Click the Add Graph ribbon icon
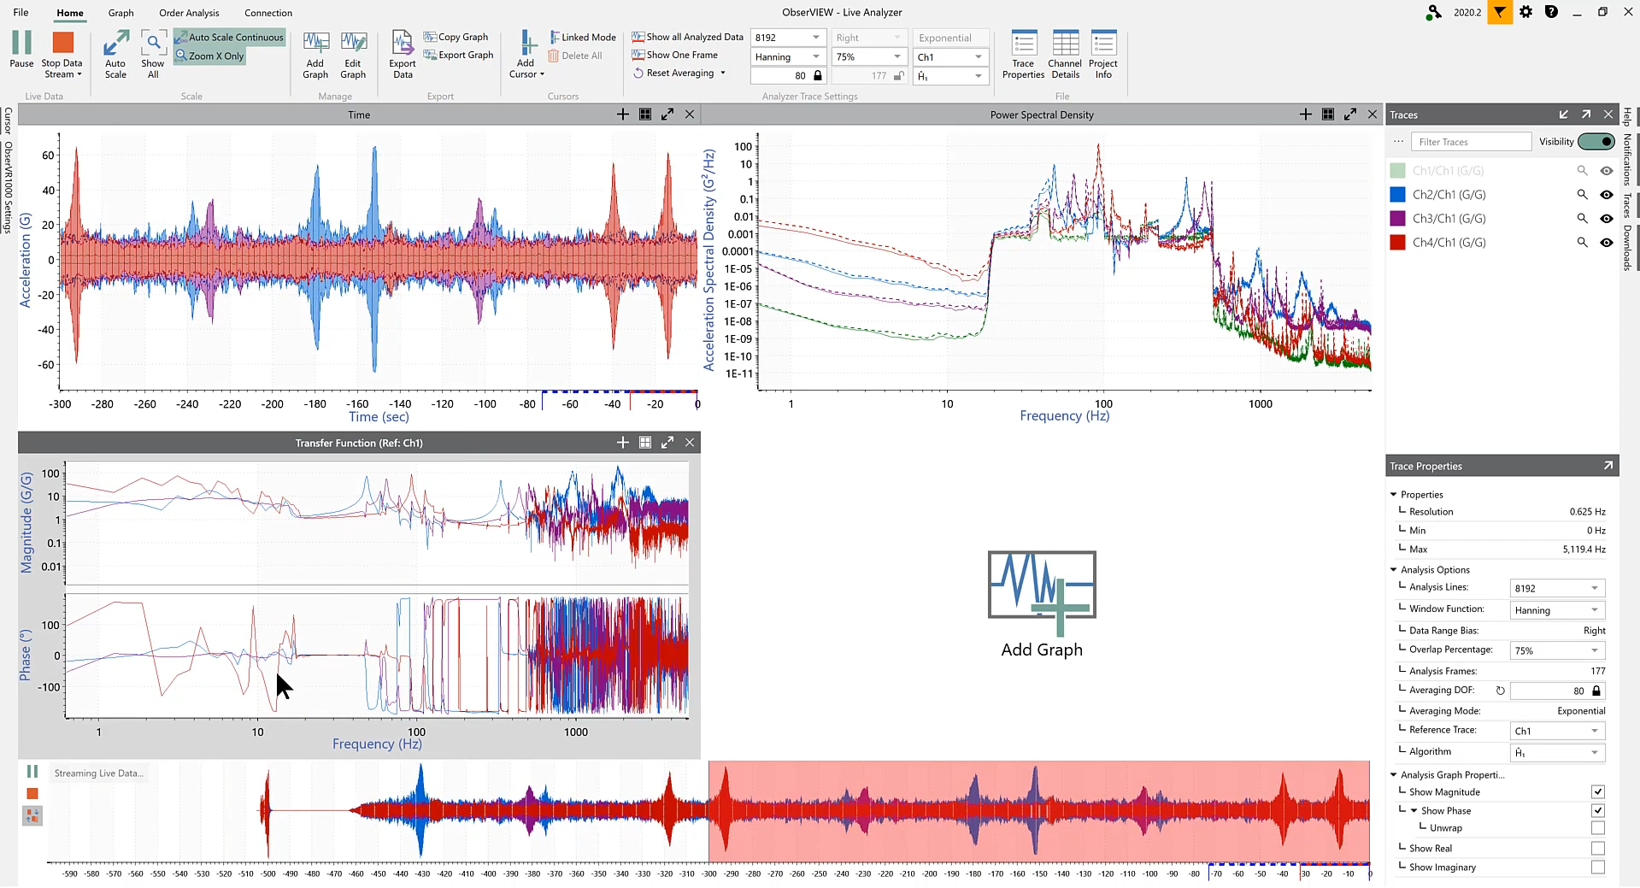1640x888 pixels. click(x=315, y=53)
